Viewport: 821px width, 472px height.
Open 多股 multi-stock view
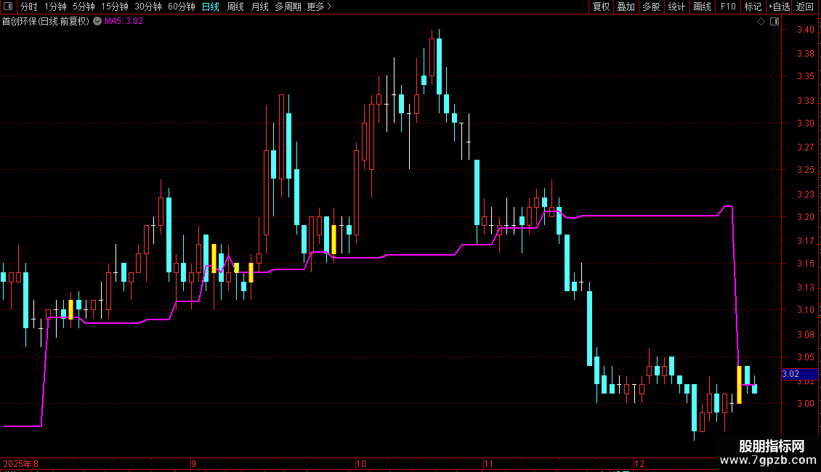coord(651,7)
